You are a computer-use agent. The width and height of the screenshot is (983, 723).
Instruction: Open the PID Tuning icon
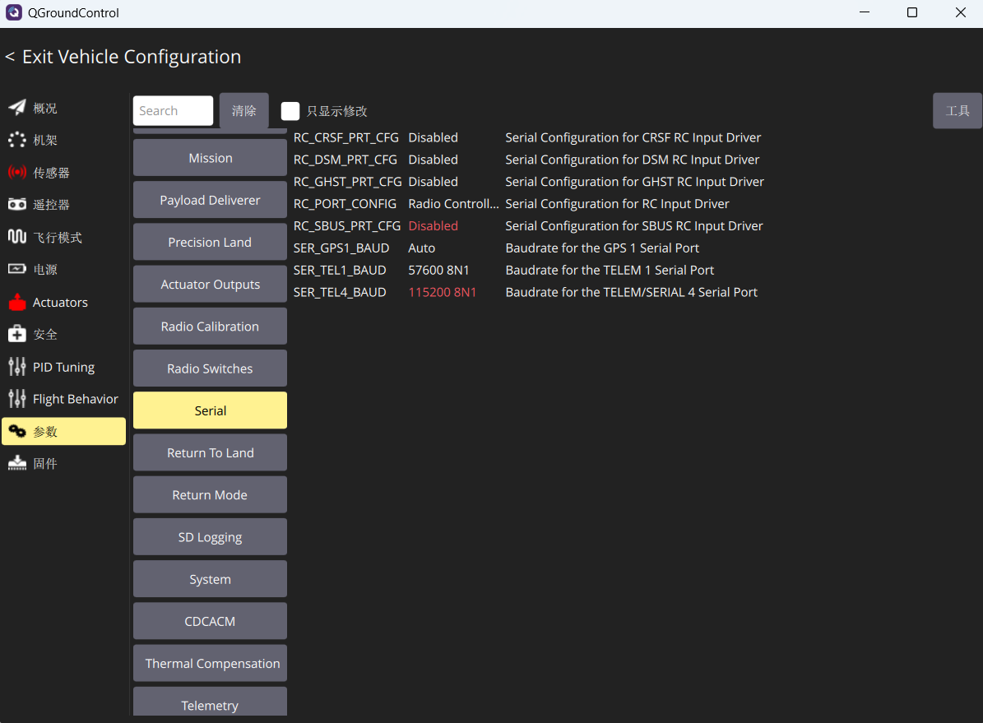(17, 367)
